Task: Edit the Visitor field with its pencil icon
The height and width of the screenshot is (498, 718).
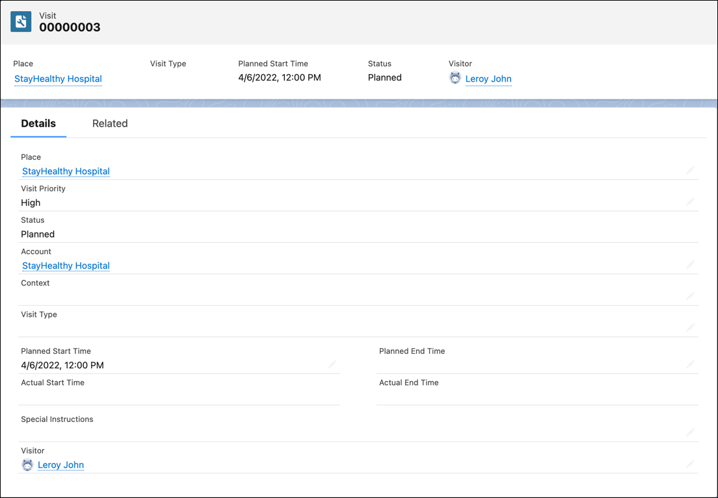Action: (691, 464)
